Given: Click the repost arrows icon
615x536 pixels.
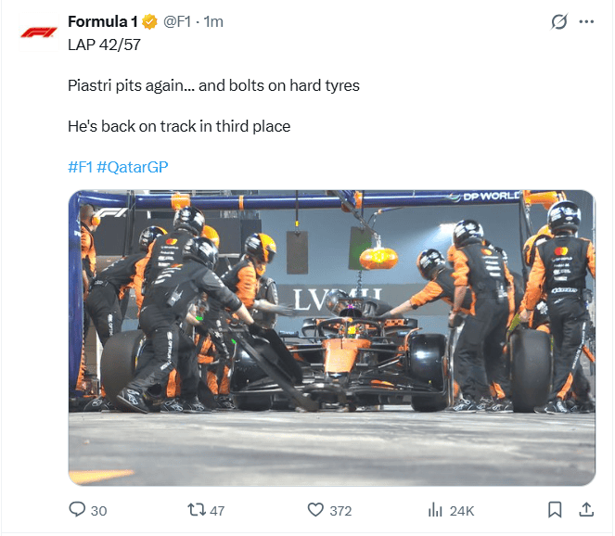Looking at the screenshot, I should click(x=196, y=509).
